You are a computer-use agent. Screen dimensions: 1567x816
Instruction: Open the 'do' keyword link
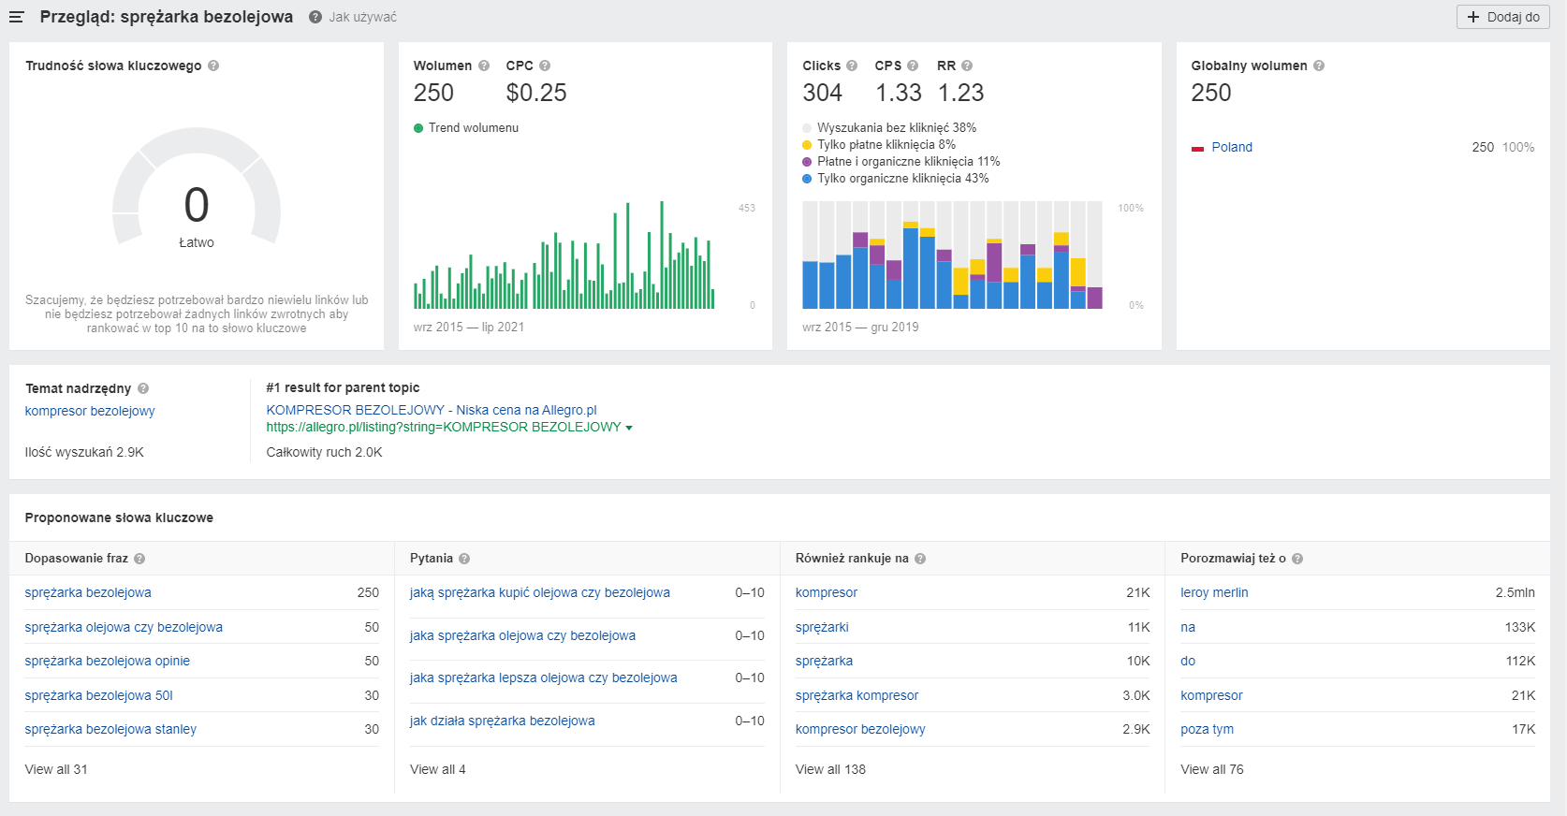1188,661
